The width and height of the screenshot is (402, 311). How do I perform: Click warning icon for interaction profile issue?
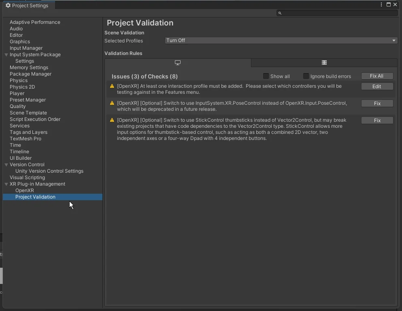112,86
